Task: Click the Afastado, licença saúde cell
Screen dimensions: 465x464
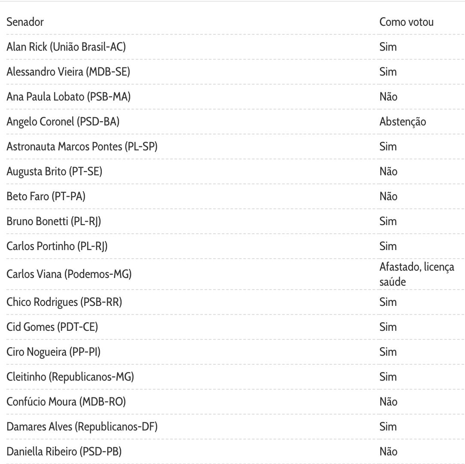Action: tap(416, 274)
